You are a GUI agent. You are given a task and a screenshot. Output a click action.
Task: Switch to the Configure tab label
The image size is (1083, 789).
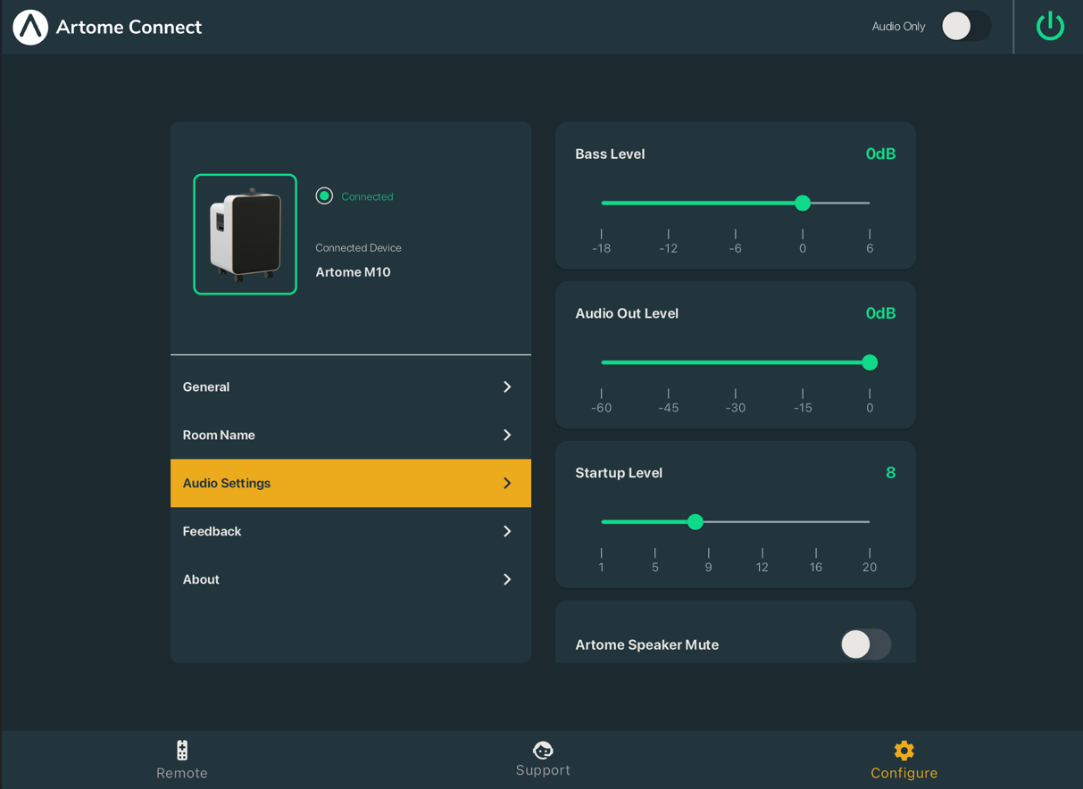[x=904, y=773]
